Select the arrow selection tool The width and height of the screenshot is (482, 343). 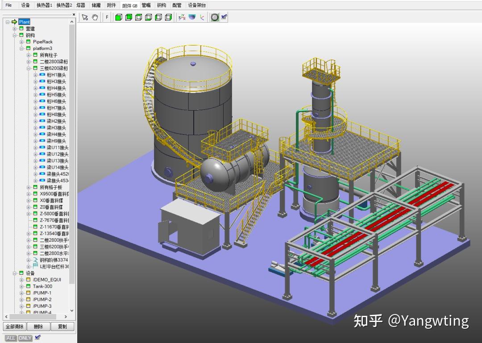pyautogui.click(x=84, y=17)
